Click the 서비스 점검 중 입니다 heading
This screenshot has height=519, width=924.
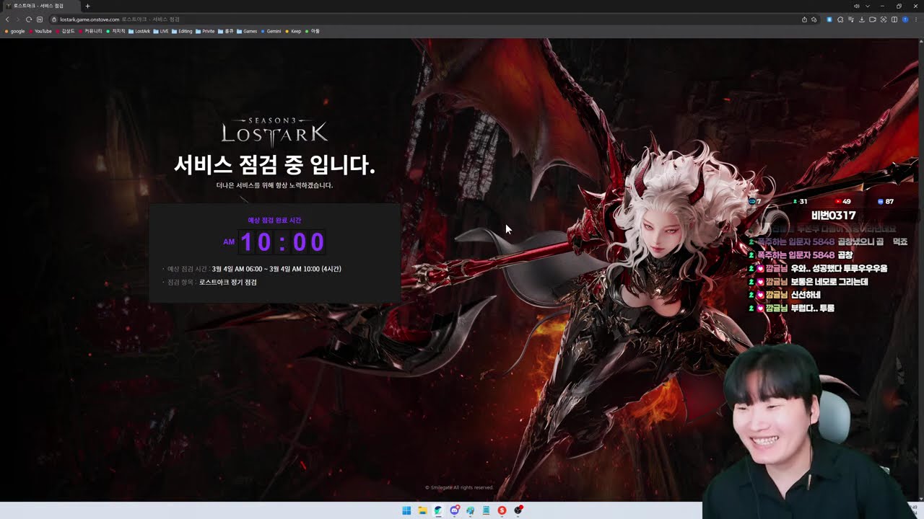[274, 165]
